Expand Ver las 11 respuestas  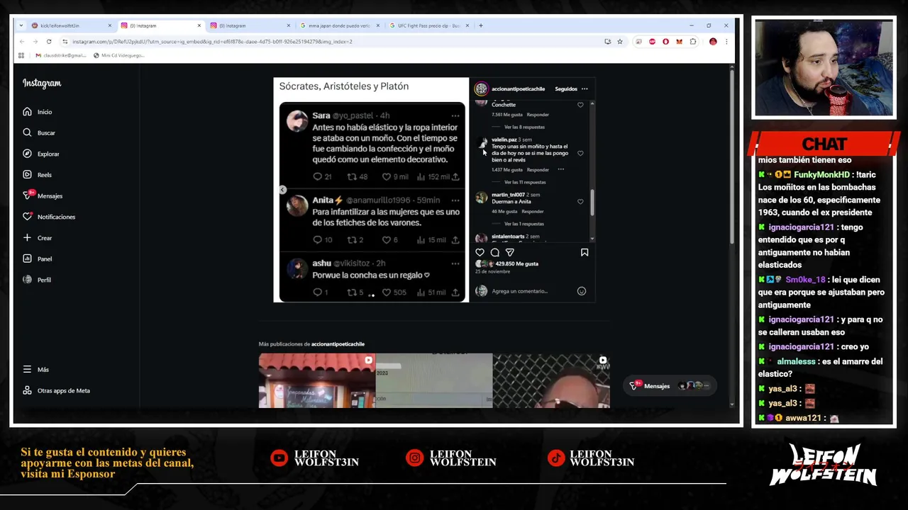click(525, 183)
